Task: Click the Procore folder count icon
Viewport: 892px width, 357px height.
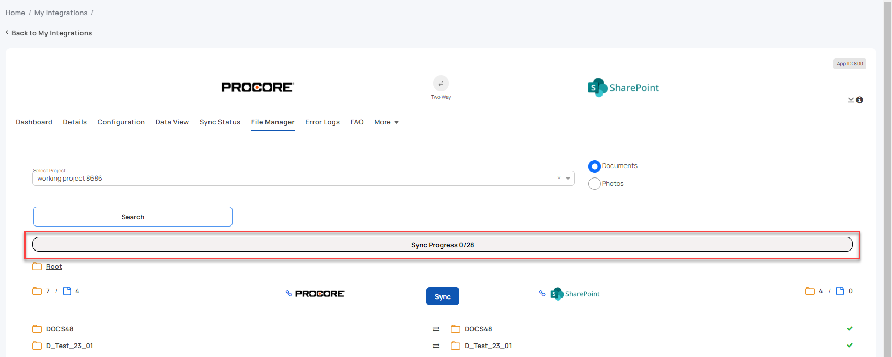Action: click(37, 291)
